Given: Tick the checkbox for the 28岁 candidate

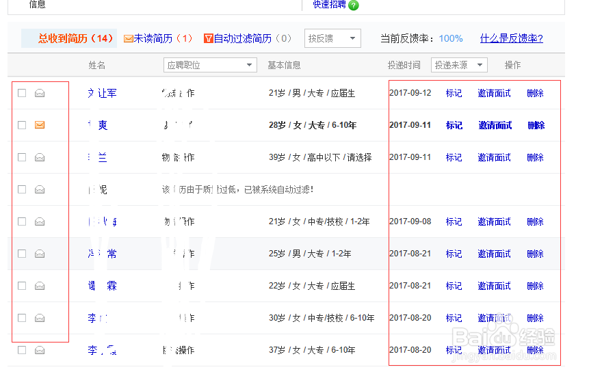Looking at the screenshot, I should pyautogui.click(x=22, y=125).
